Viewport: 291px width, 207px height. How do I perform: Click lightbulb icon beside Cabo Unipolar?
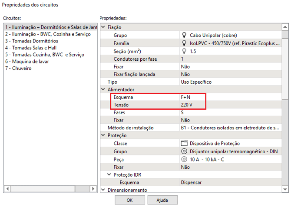pyautogui.click(x=184, y=35)
